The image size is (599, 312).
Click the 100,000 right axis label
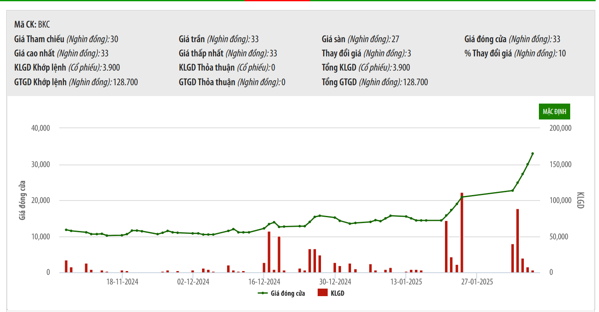pyautogui.click(x=560, y=200)
